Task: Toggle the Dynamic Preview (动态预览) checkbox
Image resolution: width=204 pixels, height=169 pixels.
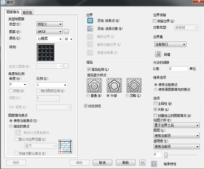Action: [x=86, y=106]
